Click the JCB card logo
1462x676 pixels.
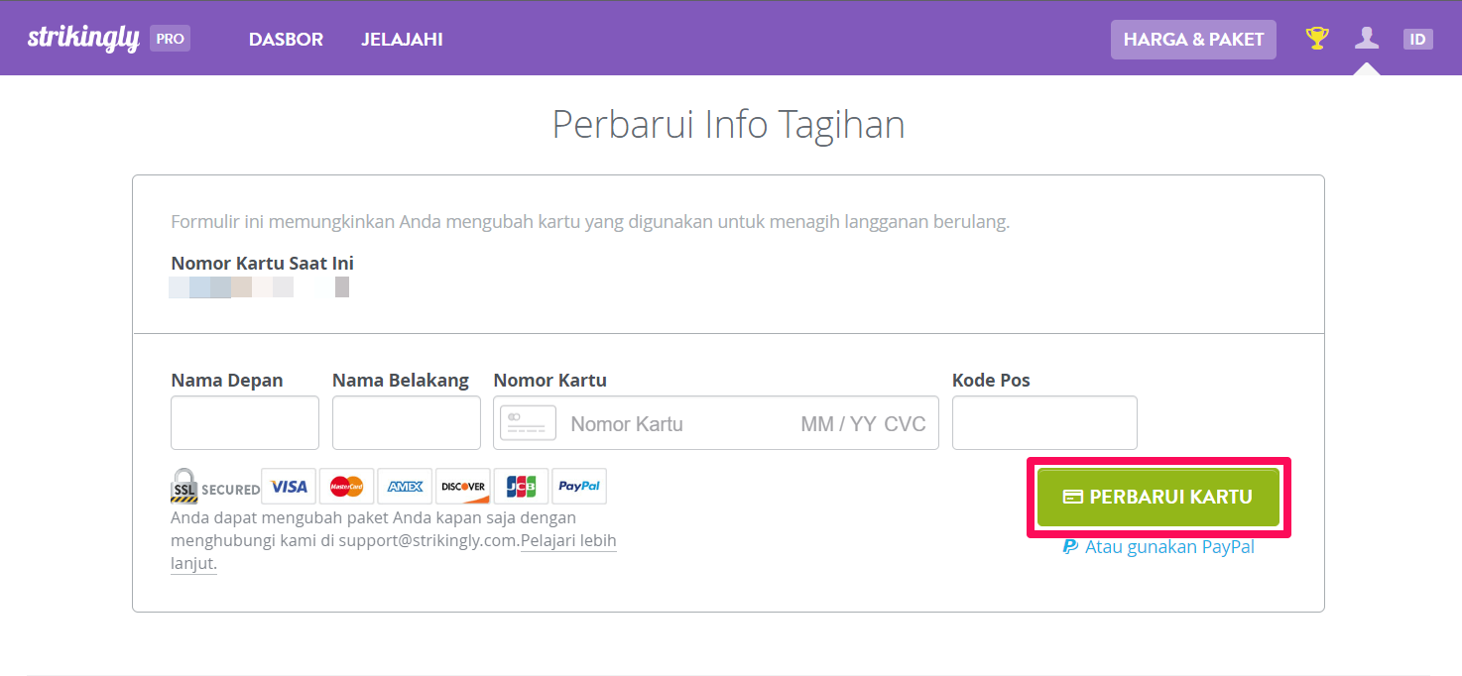tap(521, 487)
